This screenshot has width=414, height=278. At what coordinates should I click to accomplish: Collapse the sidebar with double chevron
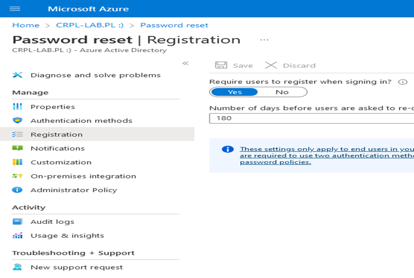coord(185,63)
